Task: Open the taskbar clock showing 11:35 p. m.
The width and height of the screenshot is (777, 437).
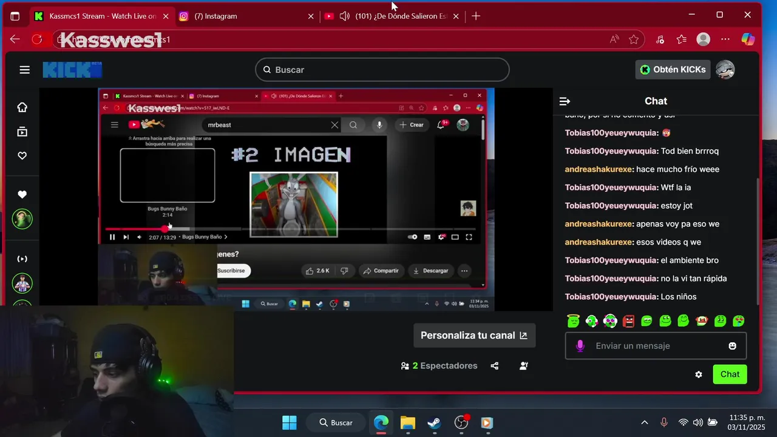Action: [747, 422]
